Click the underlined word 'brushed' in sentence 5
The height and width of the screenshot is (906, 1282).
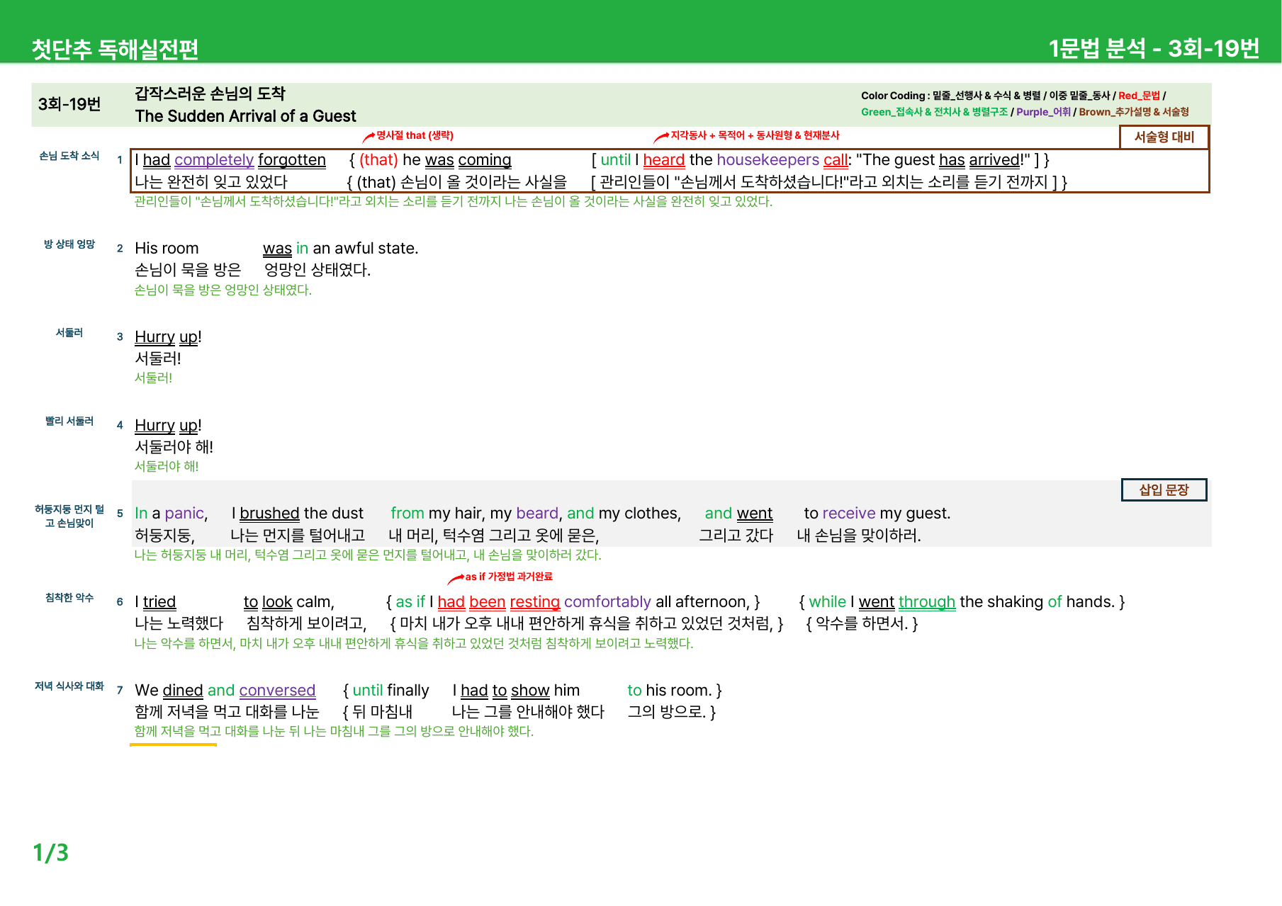point(269,514)
